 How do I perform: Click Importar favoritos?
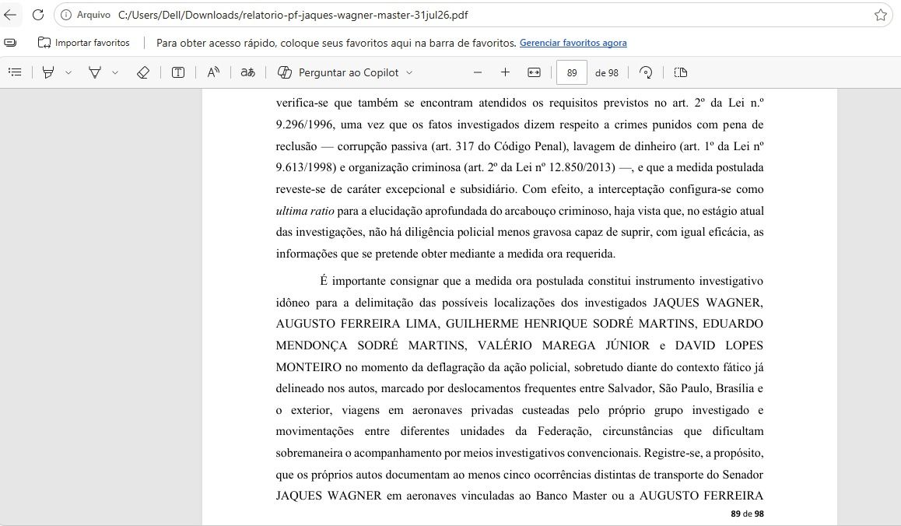(x=84, y=43)
